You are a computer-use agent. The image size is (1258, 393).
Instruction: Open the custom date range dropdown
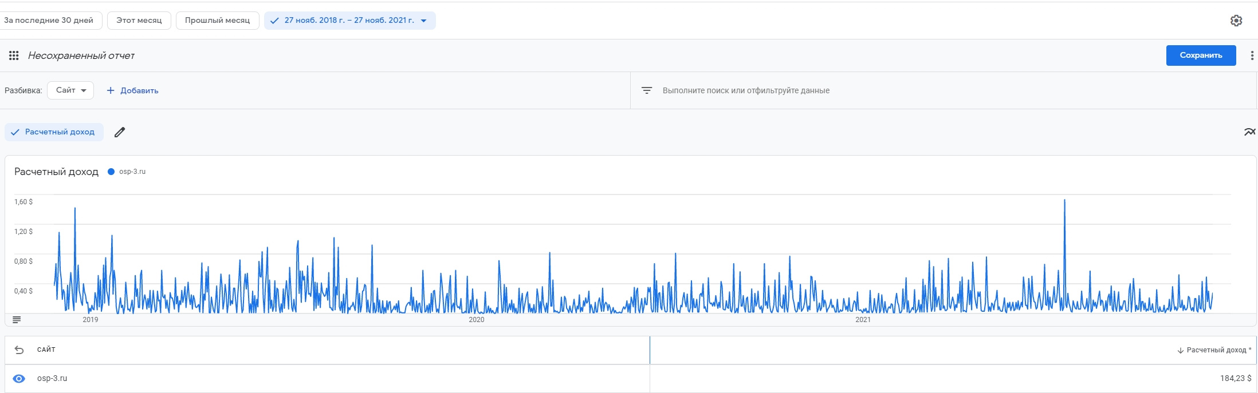[349, 21]
